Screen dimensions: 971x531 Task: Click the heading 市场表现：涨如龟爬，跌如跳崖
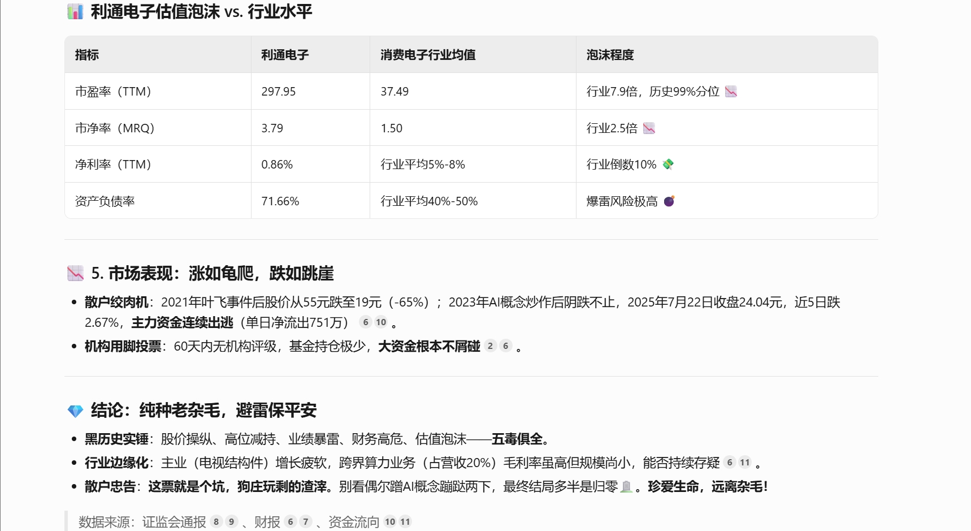(221, 274)
